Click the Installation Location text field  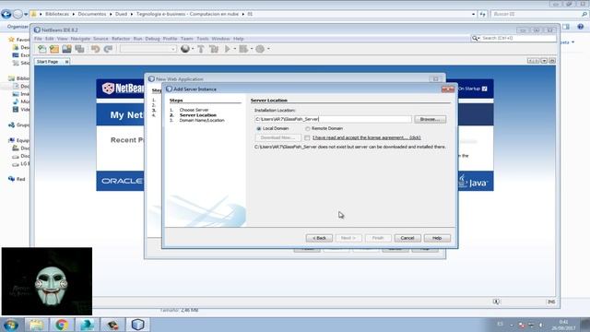[x=334, y=119]
